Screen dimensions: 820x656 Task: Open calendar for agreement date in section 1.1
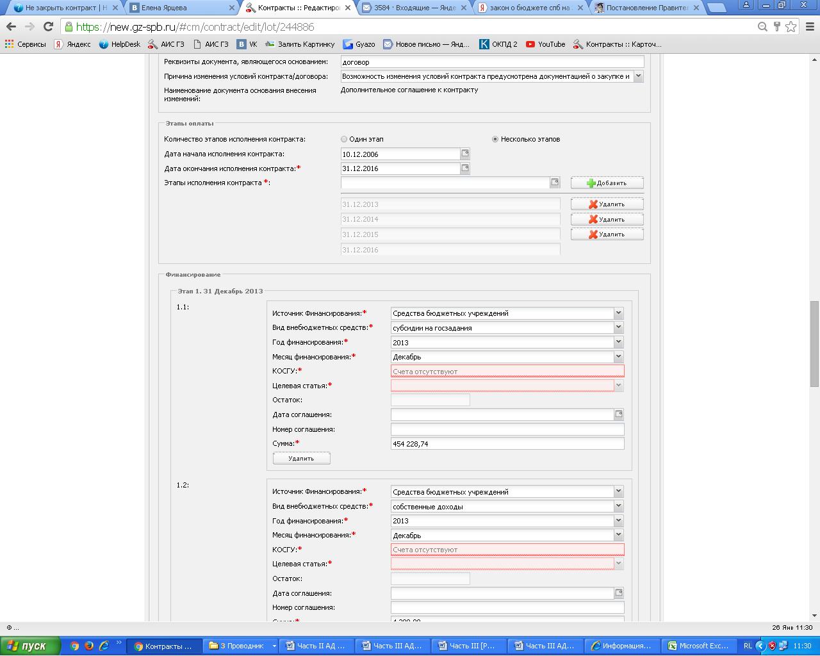619,414
